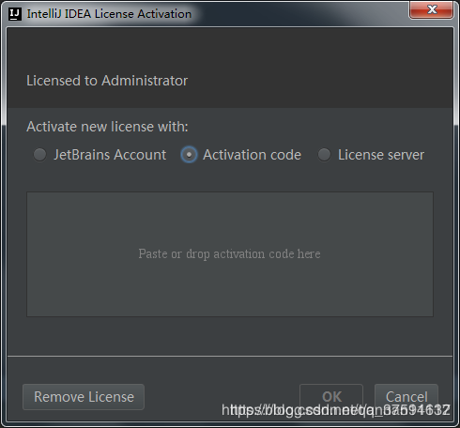This screenshot has width=460, height=428.
Task: Click into the activation code text area
Action: pos(230,254)
